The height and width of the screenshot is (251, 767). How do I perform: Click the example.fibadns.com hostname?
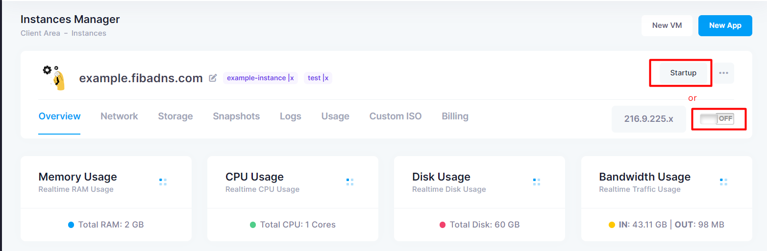point(141,78)
